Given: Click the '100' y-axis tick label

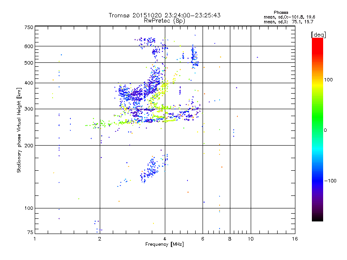Looking at the screenshot, I should click(x=29, y=208).
